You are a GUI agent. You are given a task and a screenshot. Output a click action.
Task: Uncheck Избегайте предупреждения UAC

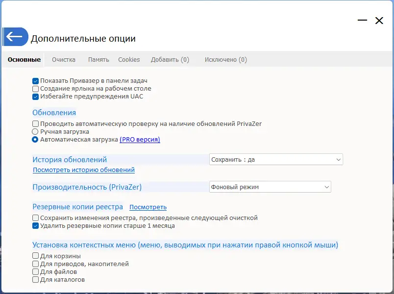[36, 97]
